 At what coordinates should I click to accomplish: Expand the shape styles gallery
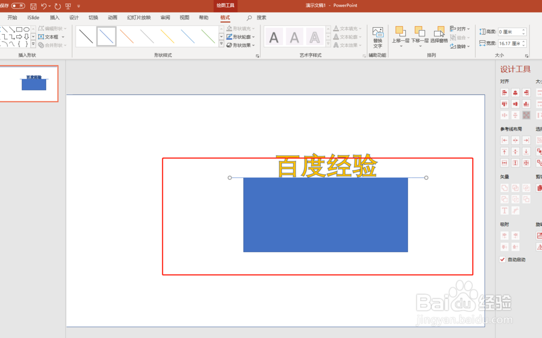221,44
